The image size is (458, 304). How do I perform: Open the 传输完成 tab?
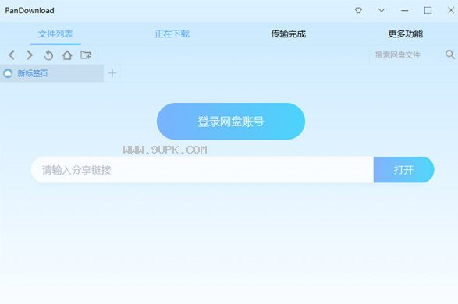pos(288,34)
